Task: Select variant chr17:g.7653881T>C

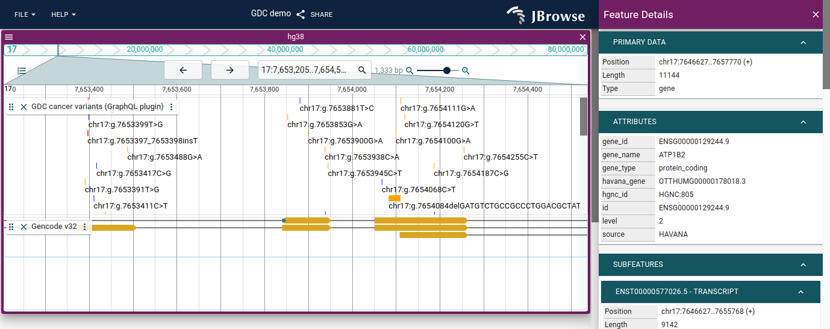Action: tap(337, 108)
